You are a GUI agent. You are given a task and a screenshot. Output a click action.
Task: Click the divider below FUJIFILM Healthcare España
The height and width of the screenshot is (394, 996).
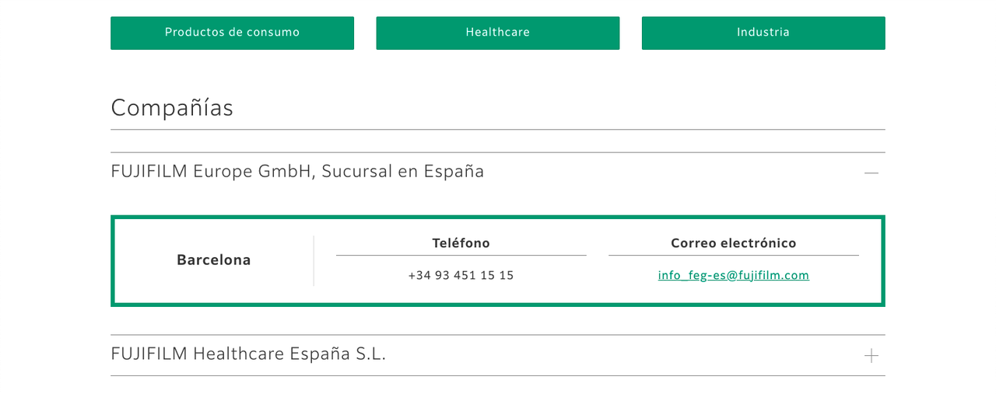tap(498, 375)
